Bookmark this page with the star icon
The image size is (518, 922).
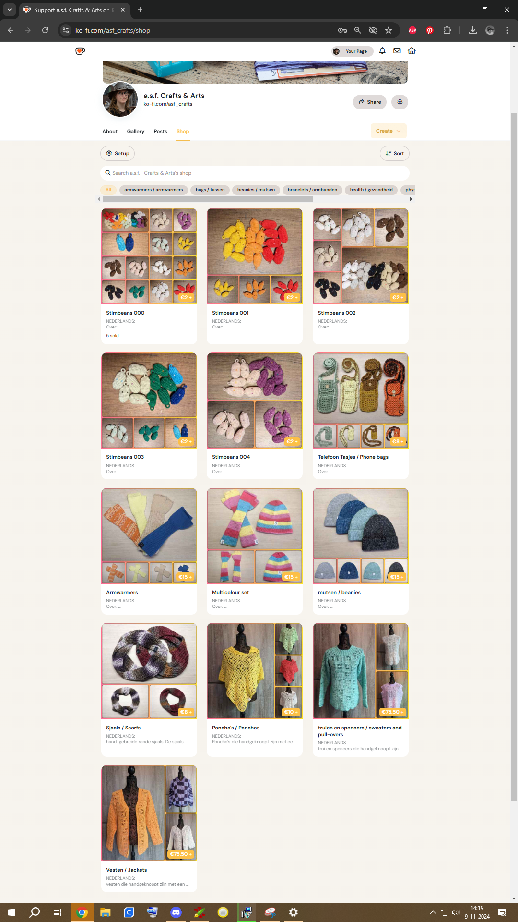coord(388,30)
